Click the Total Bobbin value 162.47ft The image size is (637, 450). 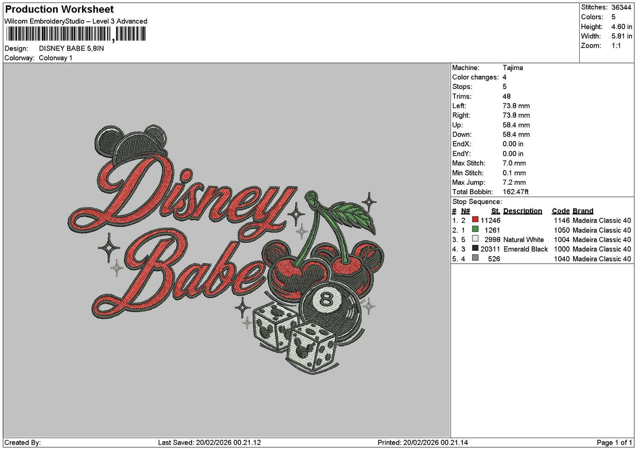[515, 192]
